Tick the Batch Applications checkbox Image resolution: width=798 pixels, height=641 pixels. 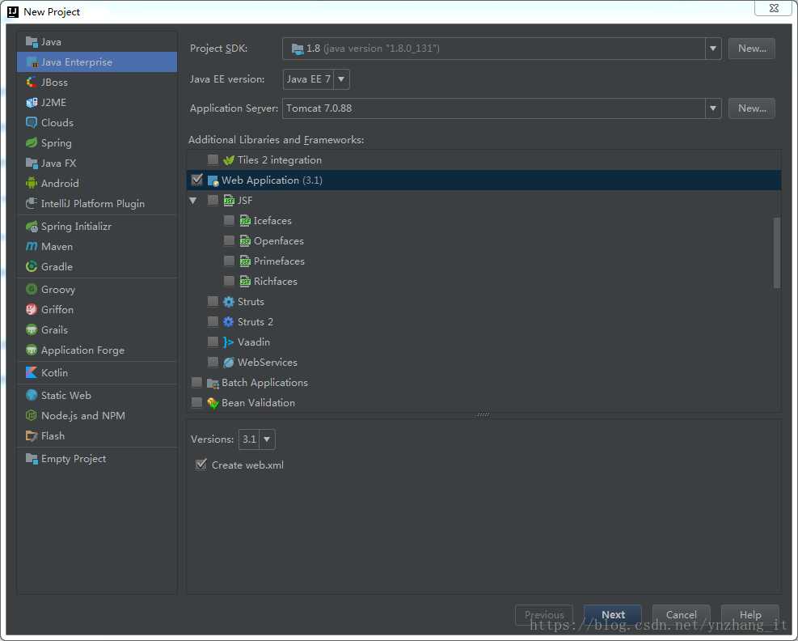click(196, 382)
